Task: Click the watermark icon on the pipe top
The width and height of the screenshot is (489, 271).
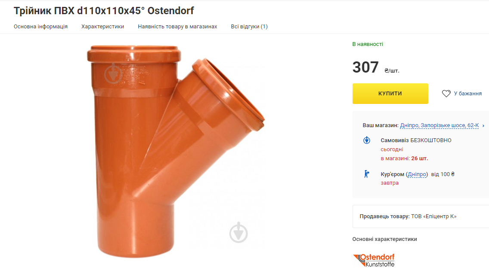Action: tap(113, 74)
